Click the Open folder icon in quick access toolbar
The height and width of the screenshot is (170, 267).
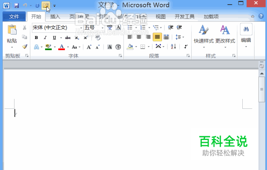(46, 6)
